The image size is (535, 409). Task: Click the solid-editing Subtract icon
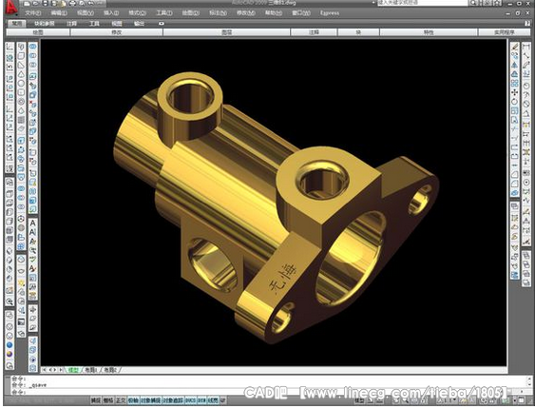pos(32,56)
